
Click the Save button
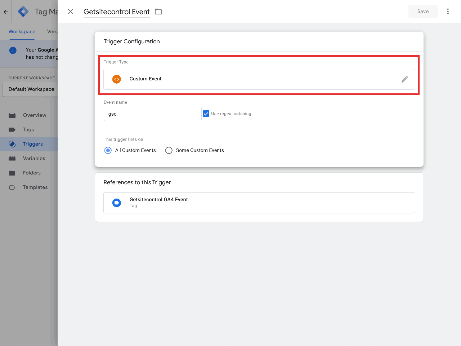point(423,11)
